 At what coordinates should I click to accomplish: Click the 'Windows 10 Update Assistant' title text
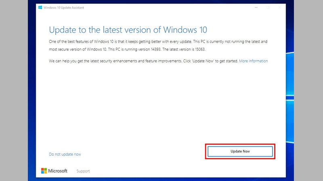[64, 8]
